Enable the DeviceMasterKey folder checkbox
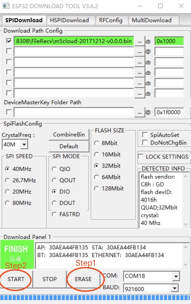 [9, 112]
